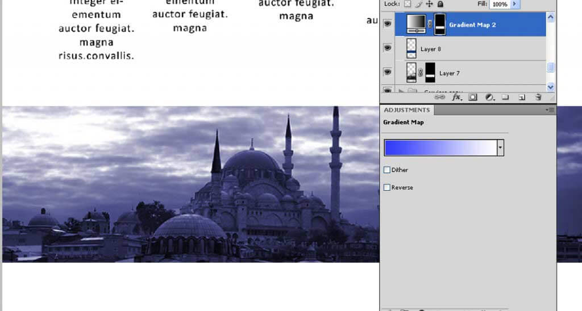
Task: Toggle visibility of Layer 7
Action: pyautogui.click(x=388, y=72)
